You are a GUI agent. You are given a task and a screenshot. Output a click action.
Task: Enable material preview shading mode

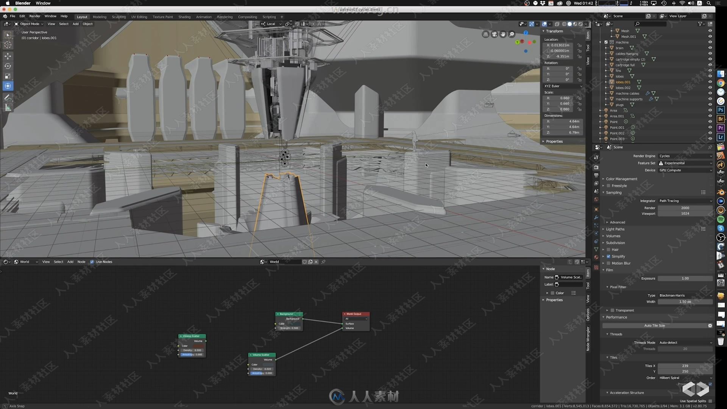point(575,24)
